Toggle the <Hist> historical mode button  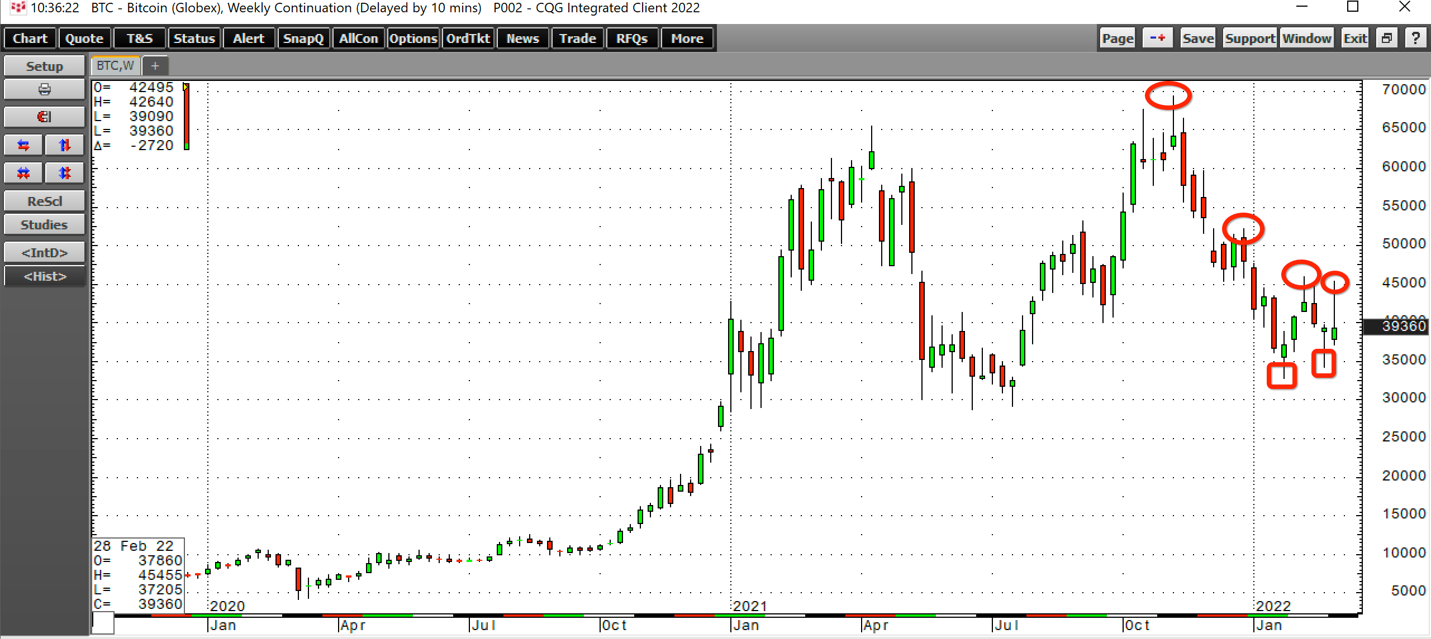[x=44, y=276]
